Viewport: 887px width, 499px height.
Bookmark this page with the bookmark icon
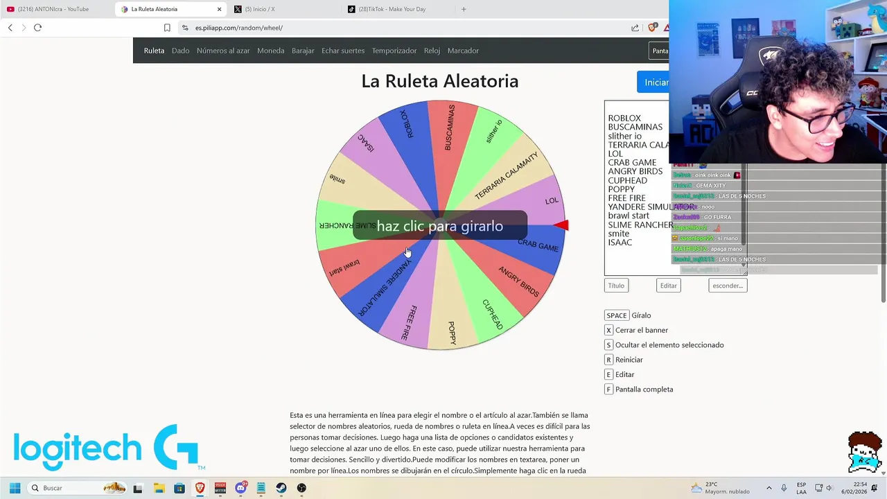[x=167, y=28]
